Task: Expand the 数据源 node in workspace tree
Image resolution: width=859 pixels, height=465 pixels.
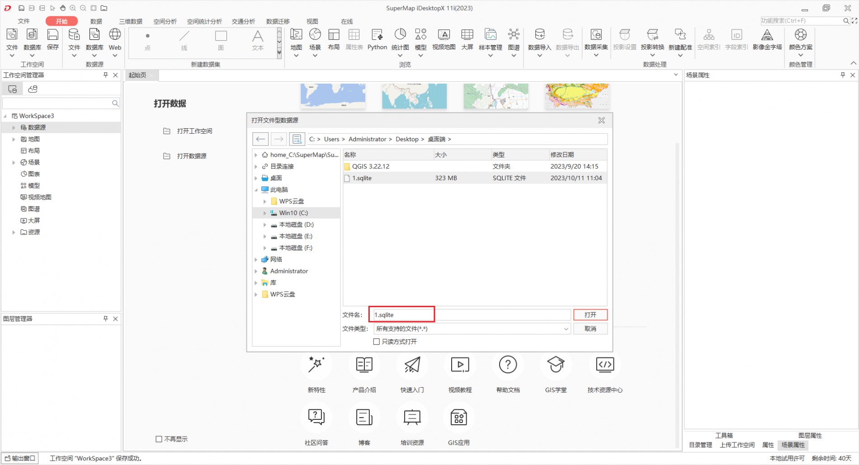Action: click(14, 127)
